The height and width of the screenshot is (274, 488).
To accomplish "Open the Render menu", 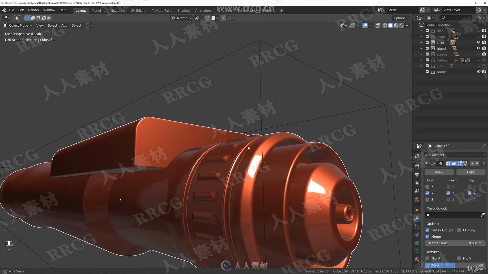I will (34, 10).
